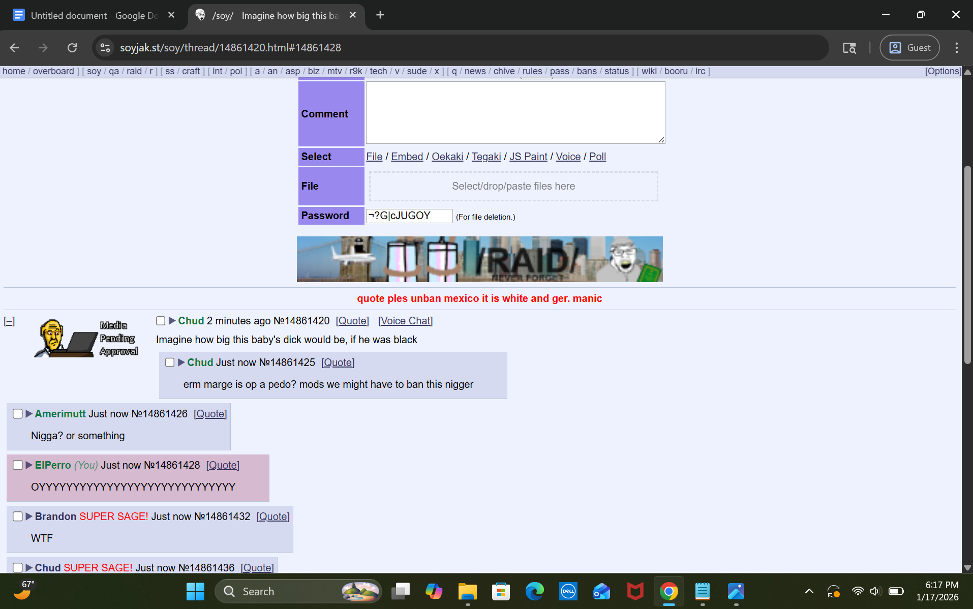
Task: Open File Explorer from the taskbar
Action: tap(467, 591)
